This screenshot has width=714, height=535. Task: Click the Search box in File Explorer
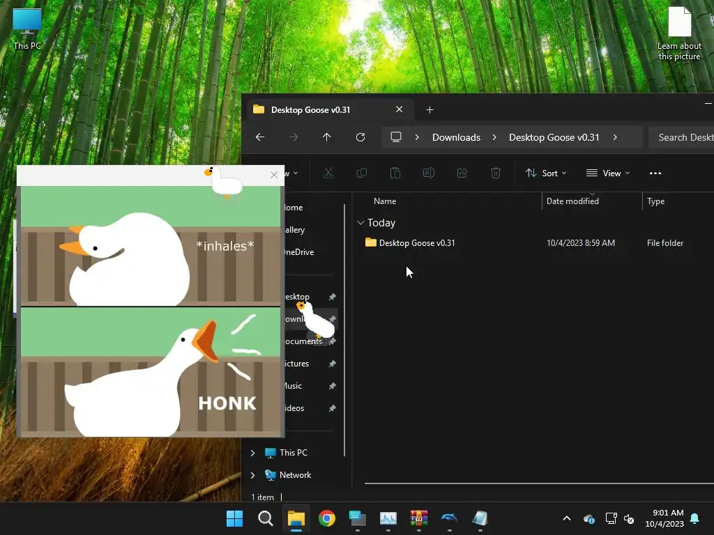(681, 137)
